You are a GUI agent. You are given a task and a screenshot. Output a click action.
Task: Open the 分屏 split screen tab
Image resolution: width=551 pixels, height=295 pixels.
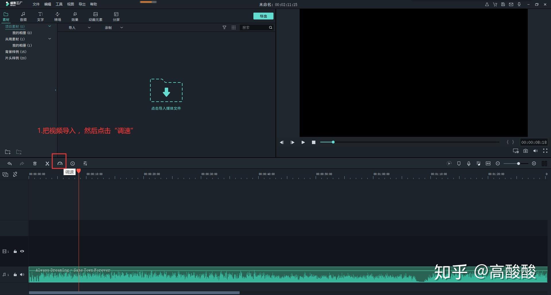116,17
